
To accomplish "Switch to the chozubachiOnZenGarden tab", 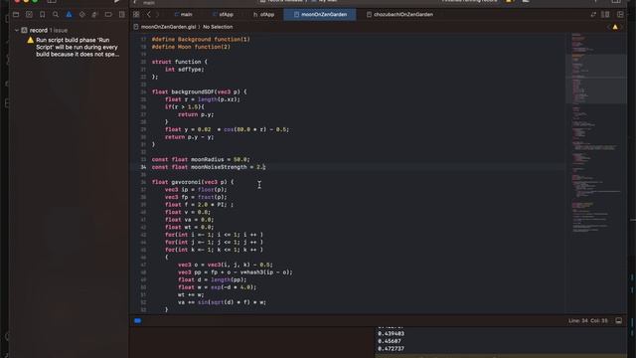I will pos(399,15).
